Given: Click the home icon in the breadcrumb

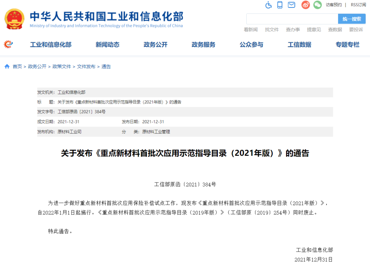Looking at the screenshot, I should 6,66.
